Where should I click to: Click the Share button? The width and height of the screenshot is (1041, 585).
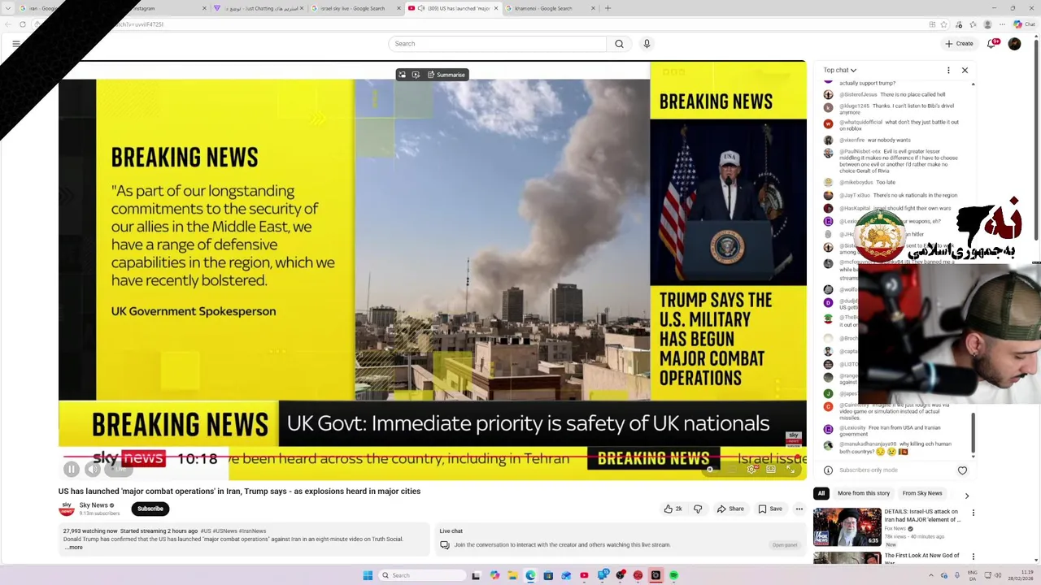pyautogui.click(x=730, y=509)
